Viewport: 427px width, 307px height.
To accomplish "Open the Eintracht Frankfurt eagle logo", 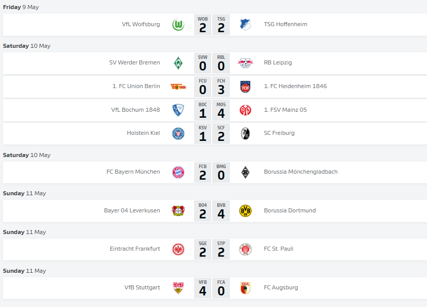I will 179,250.
